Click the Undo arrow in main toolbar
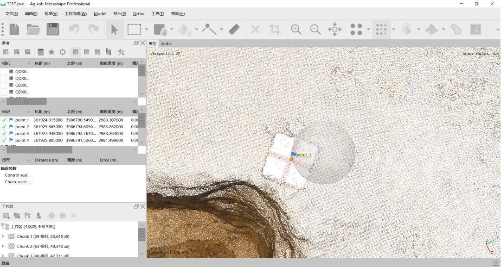Image resolution: width=501 pixels, height=267 pixels. click(x=74, y=29)
